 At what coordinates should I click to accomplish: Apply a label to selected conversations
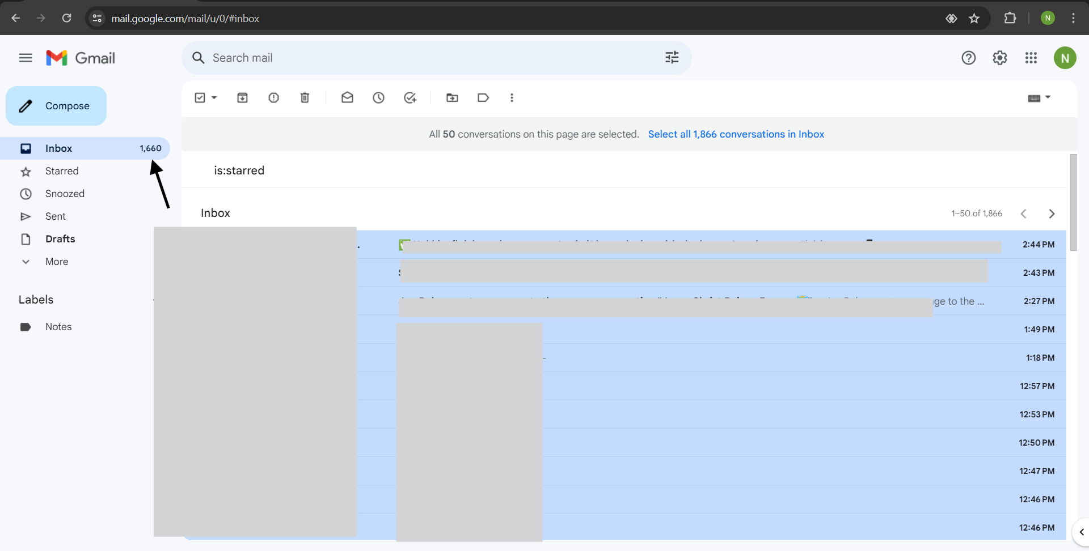tap(483, 98)
